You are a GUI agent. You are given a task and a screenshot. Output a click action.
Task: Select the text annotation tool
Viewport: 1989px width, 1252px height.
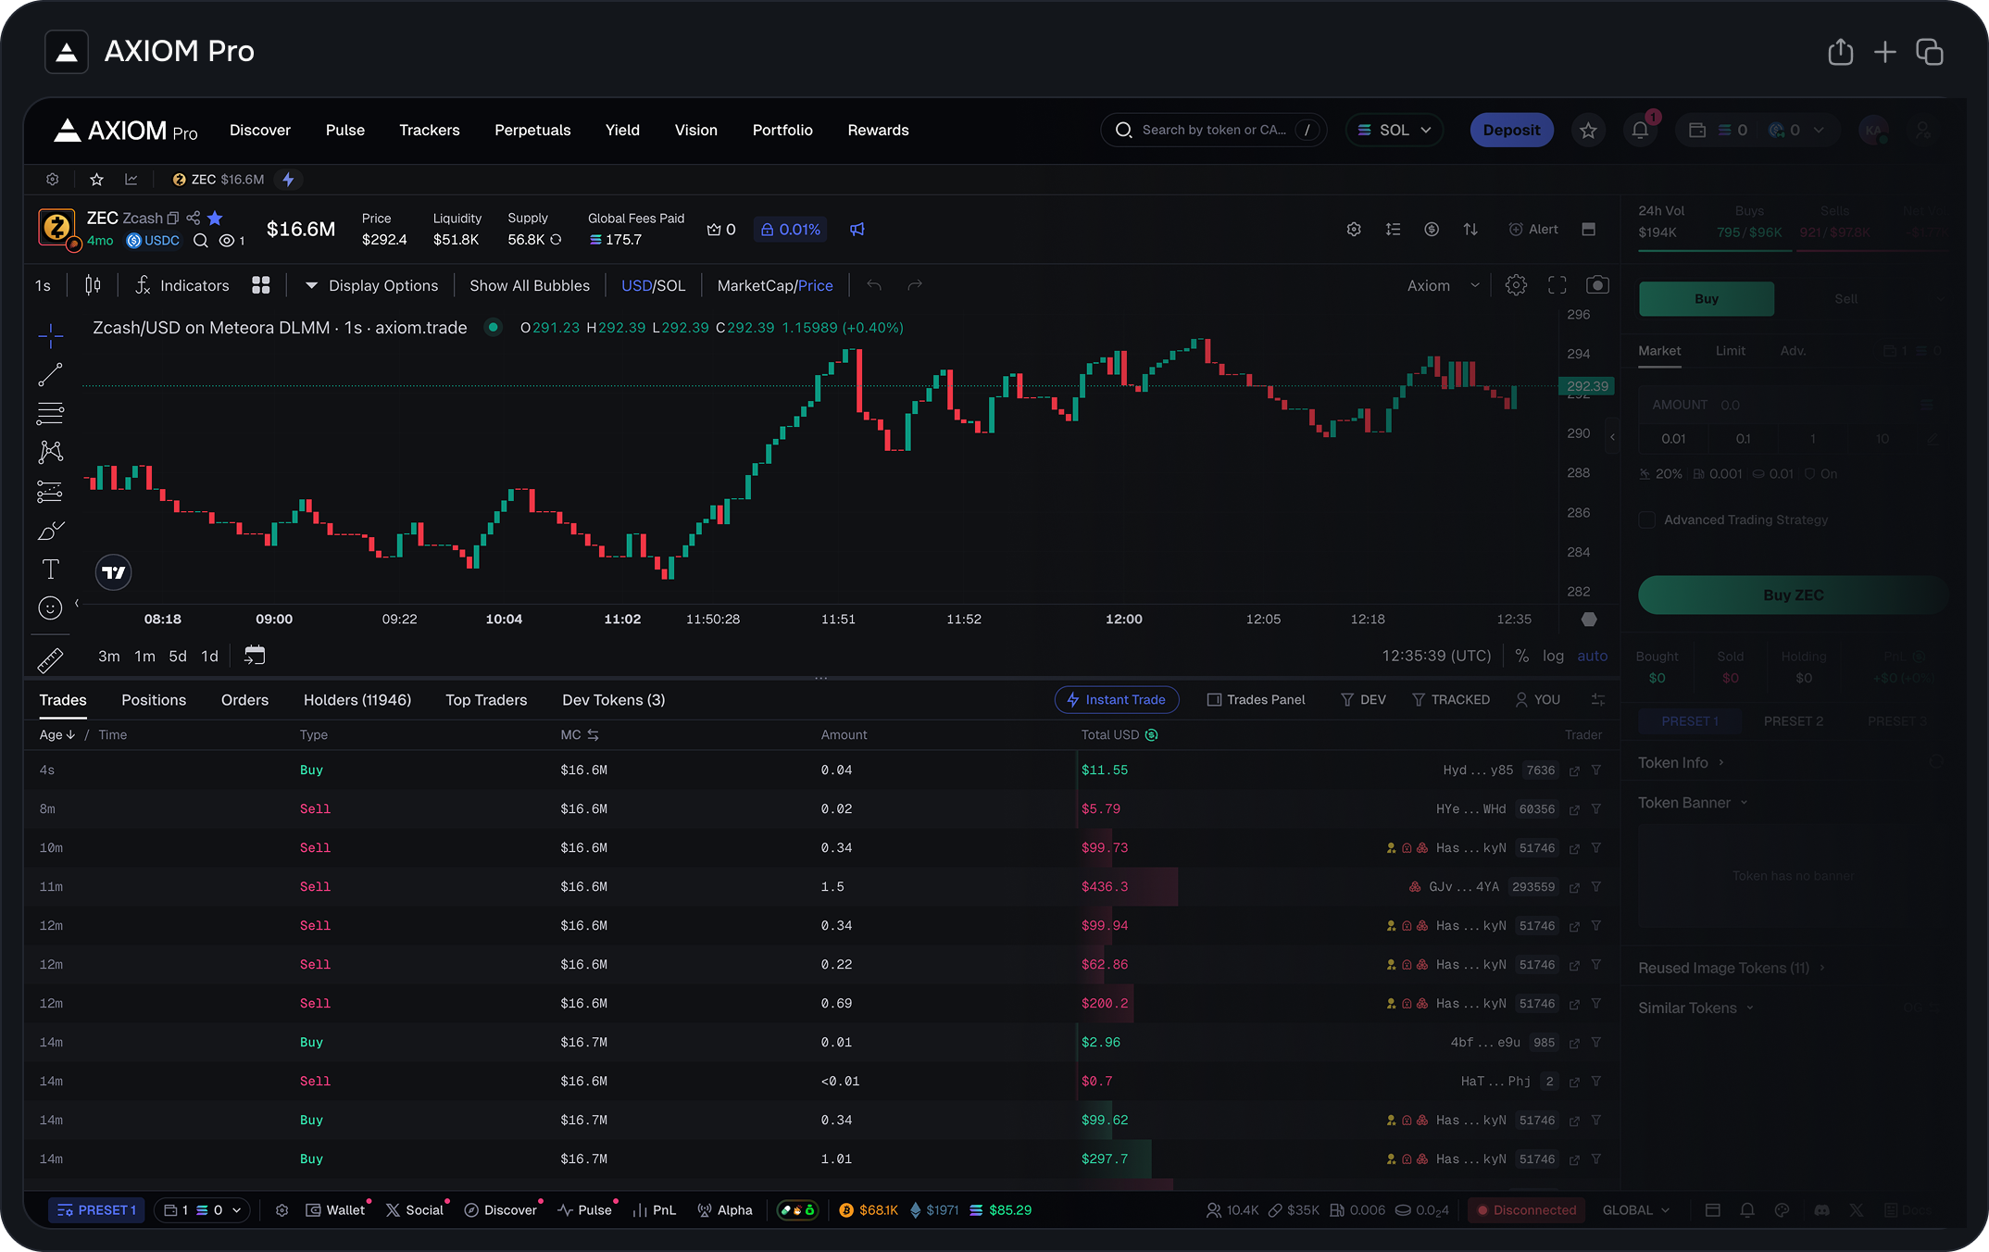click(x=50, y=569)
